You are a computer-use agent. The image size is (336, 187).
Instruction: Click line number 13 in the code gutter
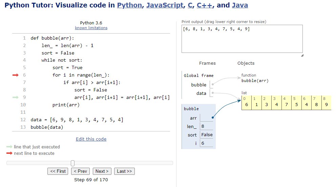[23, 127]
